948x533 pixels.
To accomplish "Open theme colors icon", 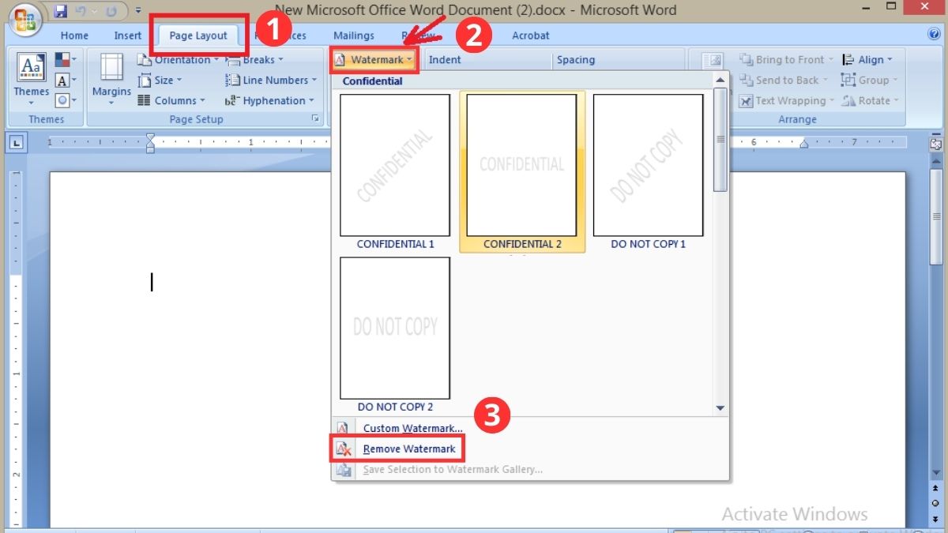I will (x=64, y=60).
